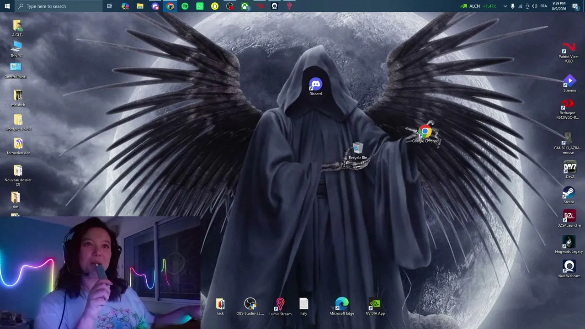The image size is (585, 329).
Task: Open Spotify from the taskbar
Action: (x=185, y=6)
